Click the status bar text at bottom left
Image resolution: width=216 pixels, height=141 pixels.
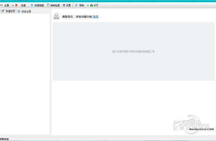[4, 139]
